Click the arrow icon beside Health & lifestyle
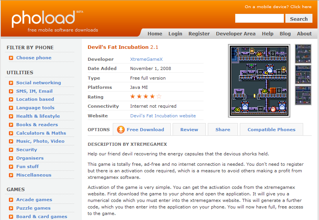This screenshot has height=220, width=319. [x=11, y=117]
